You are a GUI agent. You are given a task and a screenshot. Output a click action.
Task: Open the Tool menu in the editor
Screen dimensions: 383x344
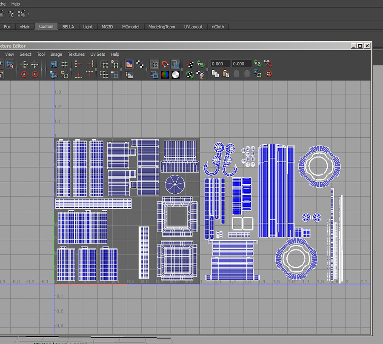(40, 54)
